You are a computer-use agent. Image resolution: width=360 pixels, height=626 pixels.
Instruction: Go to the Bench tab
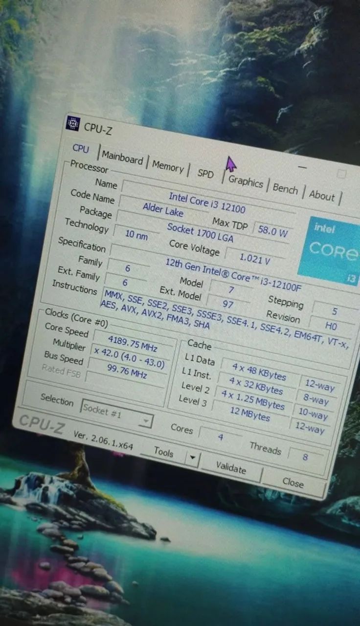[x=285, y=189]
